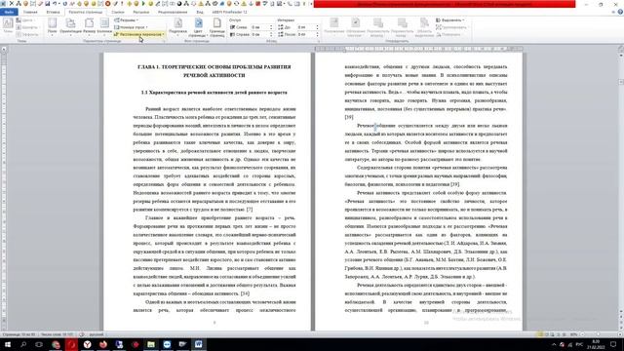Open the Поля (Margins) menu
Viewport: 624px width, 351px height.
click(52, 26)
